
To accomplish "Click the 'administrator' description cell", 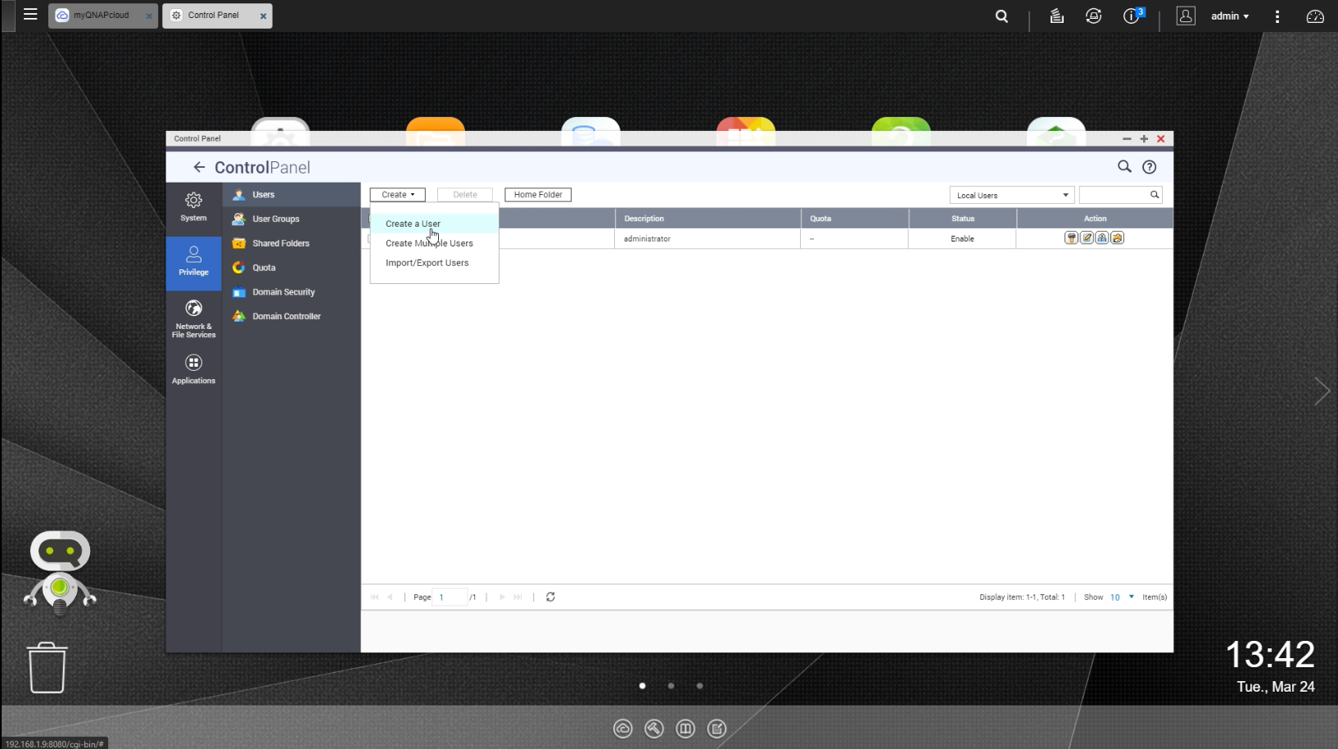I will (707, 239).
